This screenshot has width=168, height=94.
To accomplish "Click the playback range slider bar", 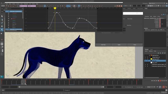I will click(61, 87).
